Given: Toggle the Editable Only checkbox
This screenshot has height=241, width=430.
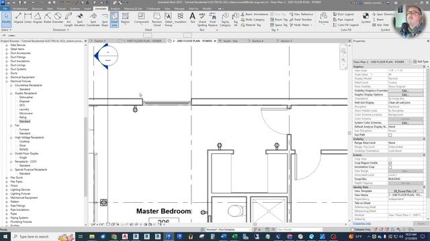Looking at the screenshot, I should click(353, 230).
